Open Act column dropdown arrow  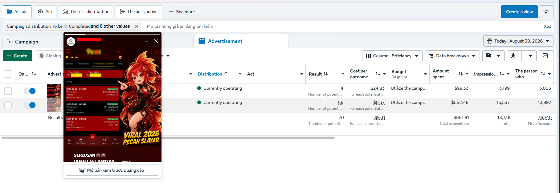tap(302, 74)
